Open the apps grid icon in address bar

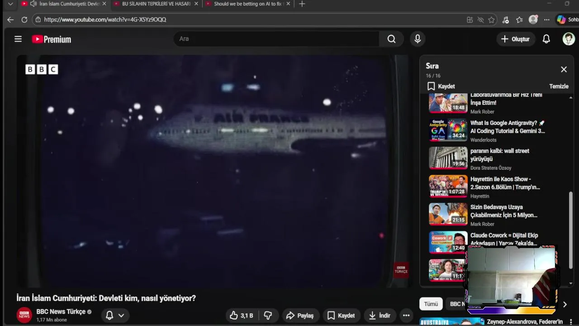click(470, 19)
